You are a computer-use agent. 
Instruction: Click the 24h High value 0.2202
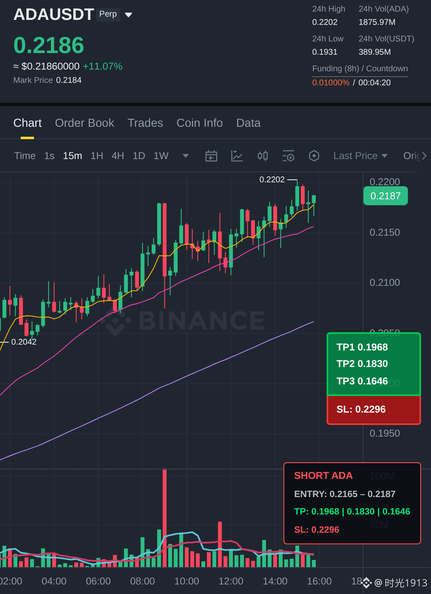325,22
